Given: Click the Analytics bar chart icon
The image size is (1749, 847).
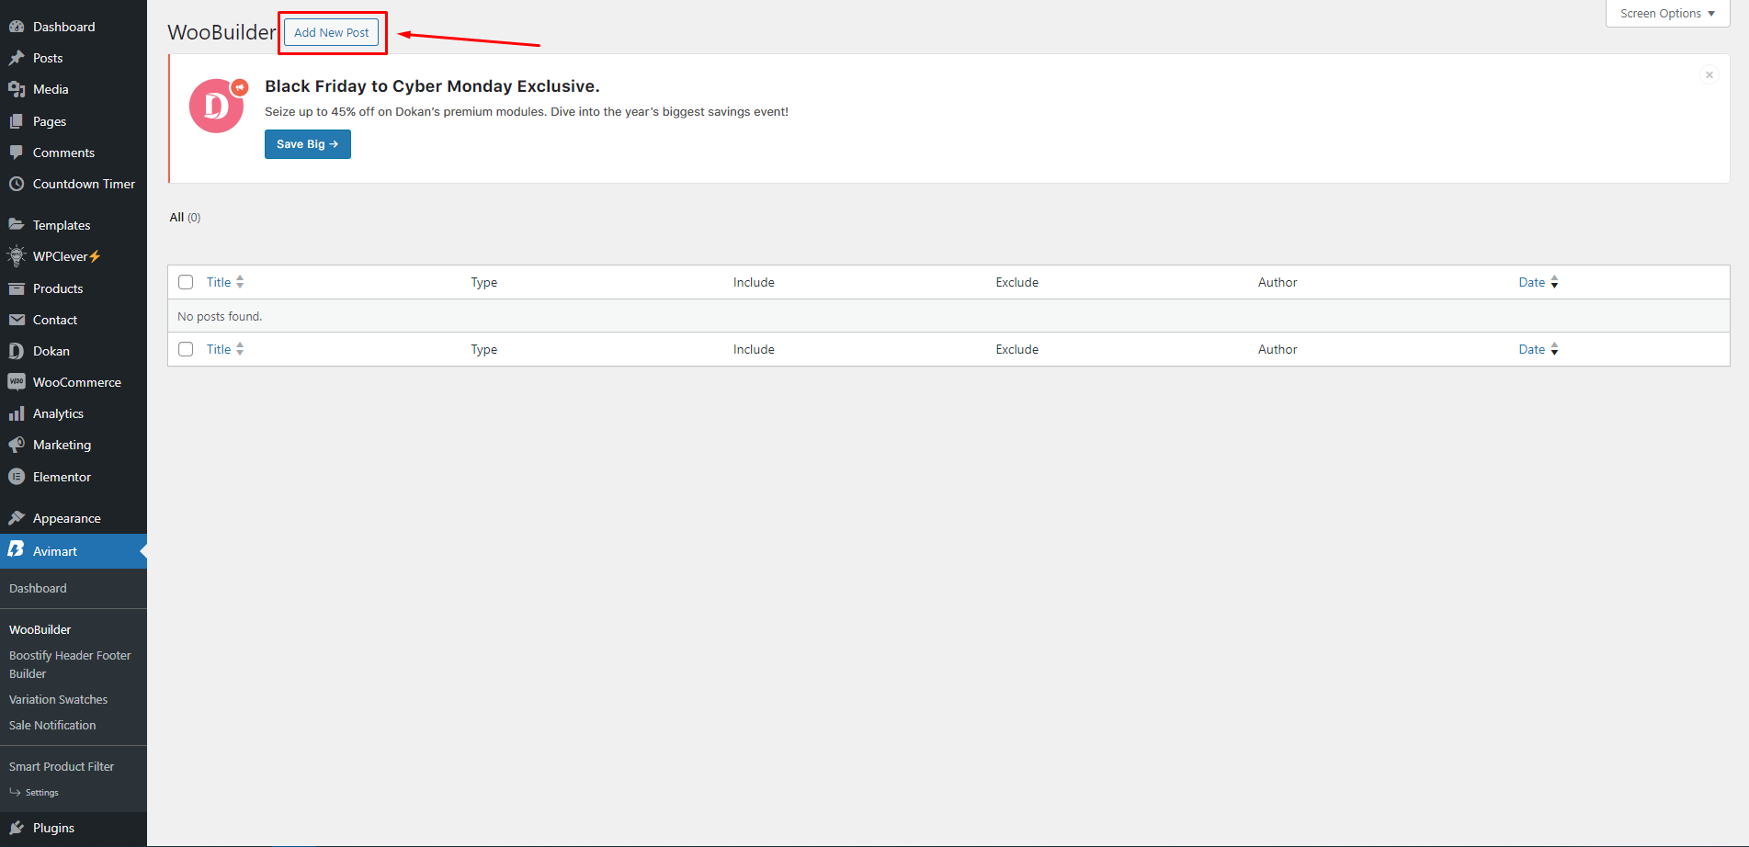Looking at the screenshot, I should point(17,413).
